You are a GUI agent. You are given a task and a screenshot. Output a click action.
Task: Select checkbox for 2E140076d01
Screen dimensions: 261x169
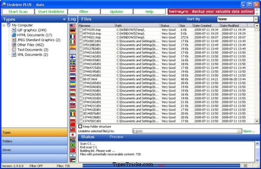[x=81, y=113]
